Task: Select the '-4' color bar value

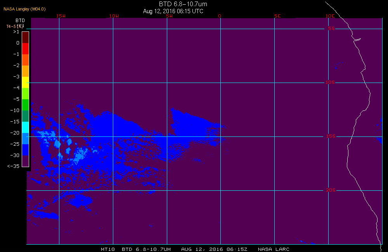Action: pyautogui.click(x=16, y=88)
